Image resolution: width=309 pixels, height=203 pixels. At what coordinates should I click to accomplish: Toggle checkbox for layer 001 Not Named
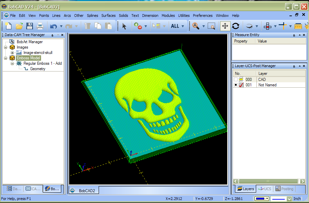(236, 85)
